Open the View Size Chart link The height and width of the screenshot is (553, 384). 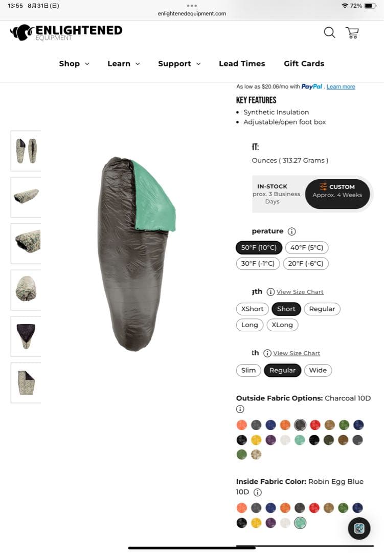300,292
